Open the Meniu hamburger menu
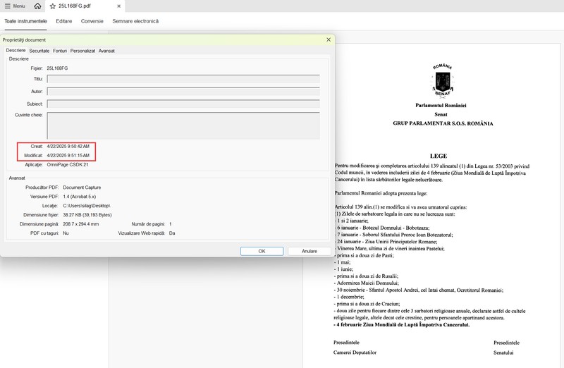This screenshot has height=368, width=564. [x=15, y=6]
